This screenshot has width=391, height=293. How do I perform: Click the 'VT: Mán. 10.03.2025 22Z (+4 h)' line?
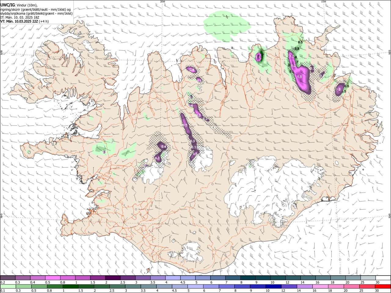[x=25, y=21]
